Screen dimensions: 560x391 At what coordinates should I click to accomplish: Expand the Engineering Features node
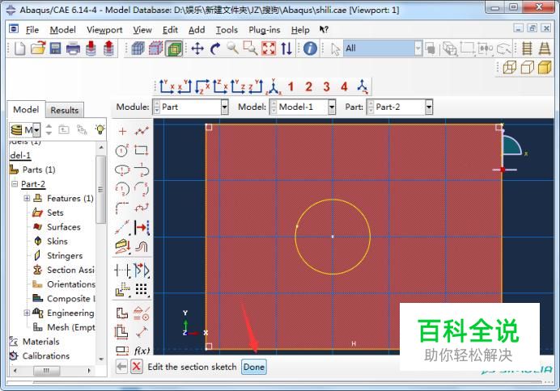27,313
